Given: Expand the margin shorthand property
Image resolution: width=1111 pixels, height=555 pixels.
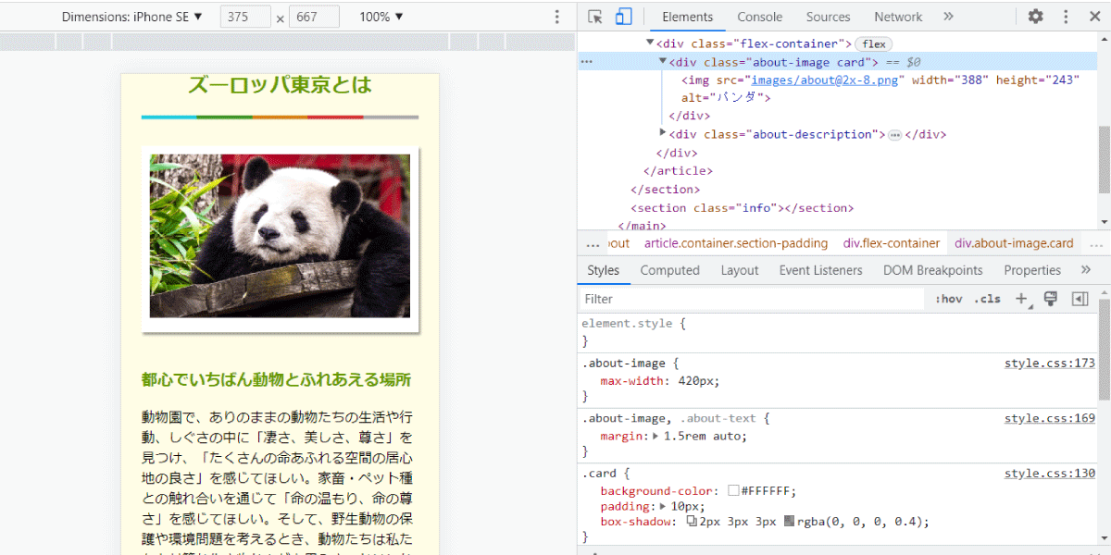Looking at the screenshot, I should pyautogui.click(x=656, y=436).
